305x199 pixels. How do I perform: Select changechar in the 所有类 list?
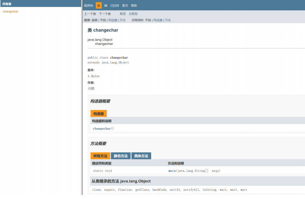(x=10, y=11)
